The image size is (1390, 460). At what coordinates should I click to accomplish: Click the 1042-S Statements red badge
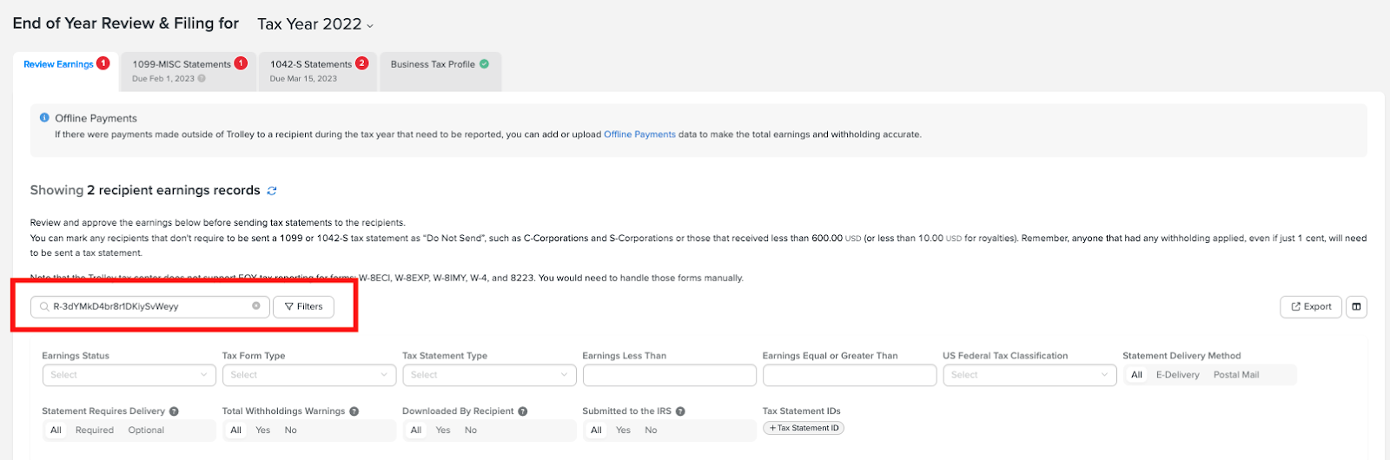pos(361,62)
